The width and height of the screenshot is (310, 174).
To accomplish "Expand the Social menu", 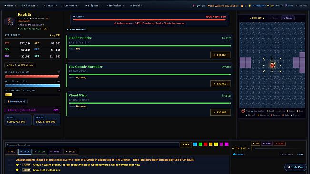I will 136,6.
